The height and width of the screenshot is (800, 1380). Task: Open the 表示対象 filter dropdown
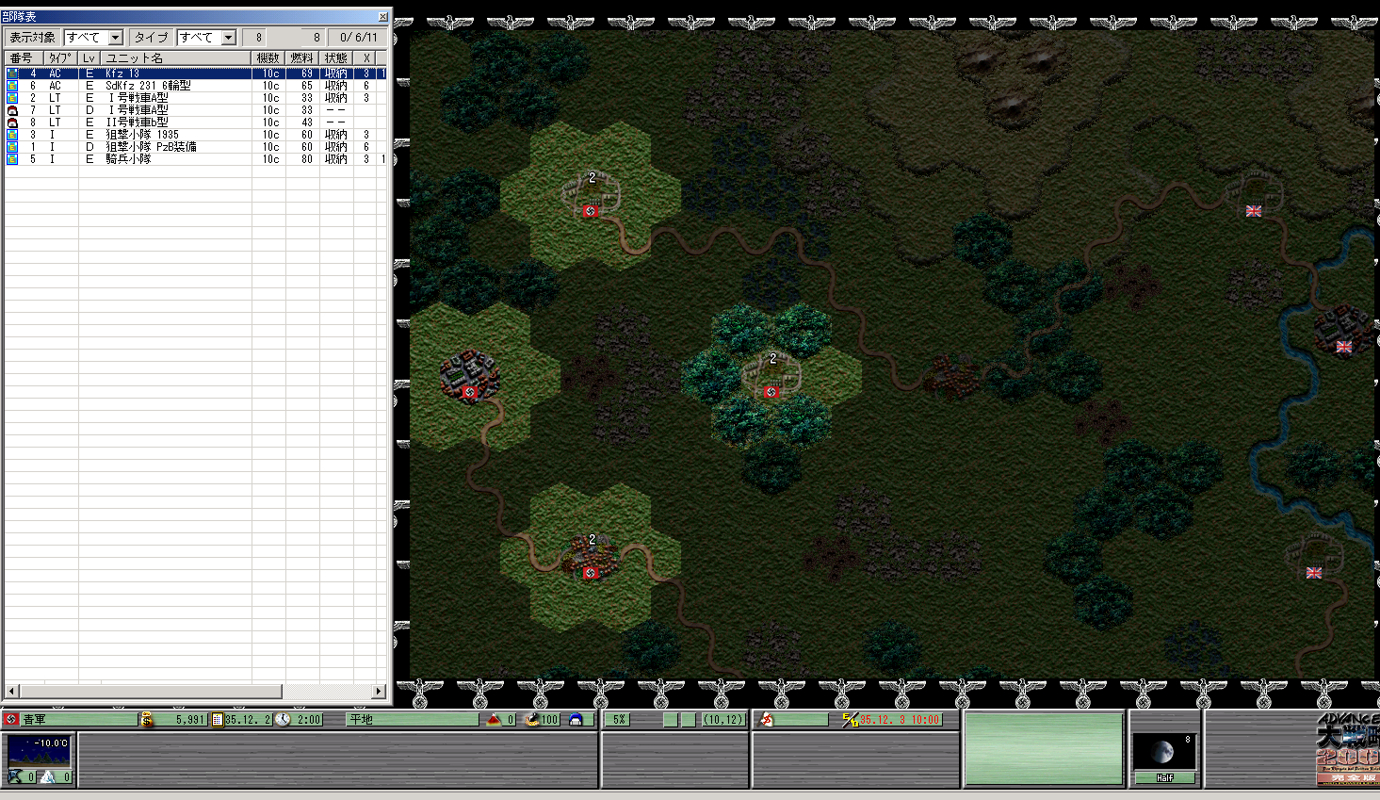[x=116, y=38]
